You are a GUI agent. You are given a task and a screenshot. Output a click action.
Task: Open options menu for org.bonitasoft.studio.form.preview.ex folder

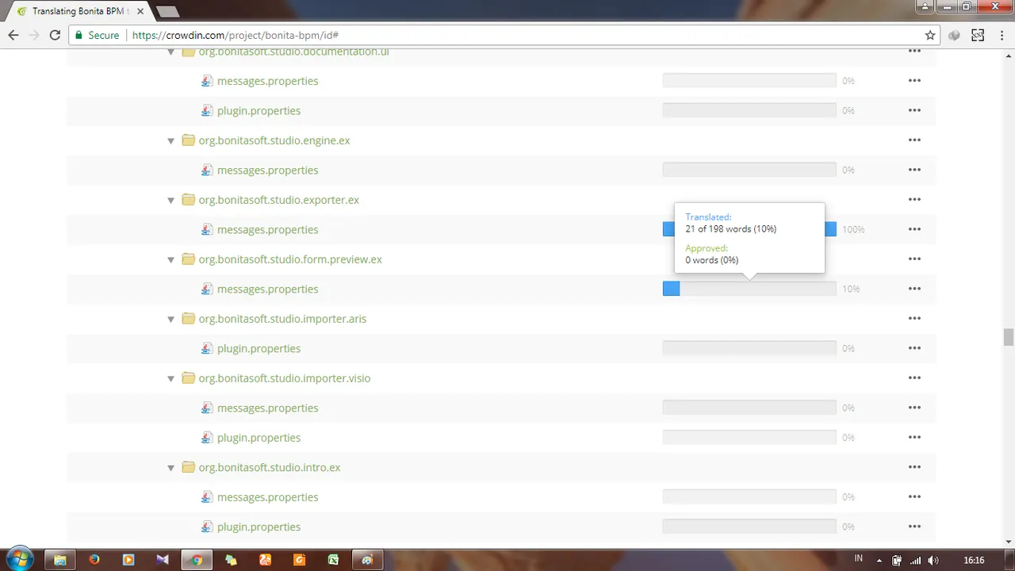click(914, 259)
